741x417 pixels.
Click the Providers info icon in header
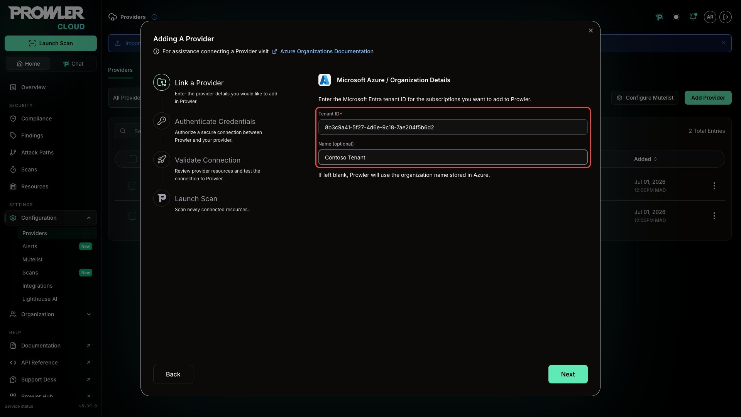pos(154,17)
